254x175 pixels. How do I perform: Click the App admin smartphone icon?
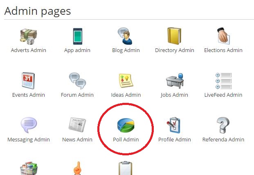click(x=77, y=36)
